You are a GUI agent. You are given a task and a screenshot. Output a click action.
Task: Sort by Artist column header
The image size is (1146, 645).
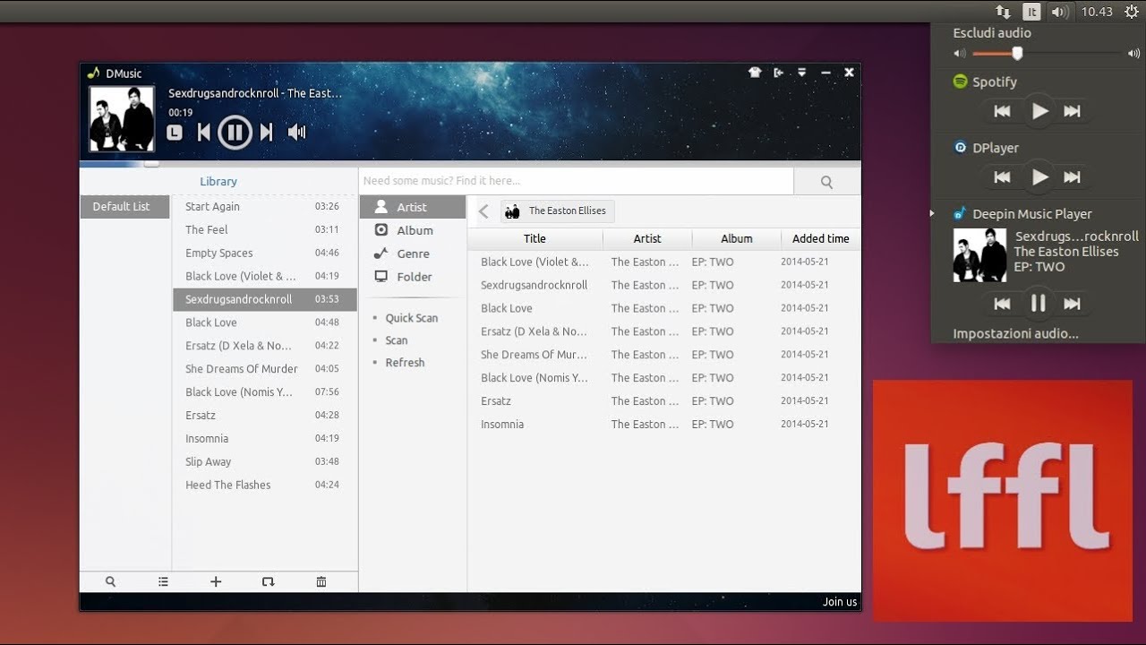point(647,238)
